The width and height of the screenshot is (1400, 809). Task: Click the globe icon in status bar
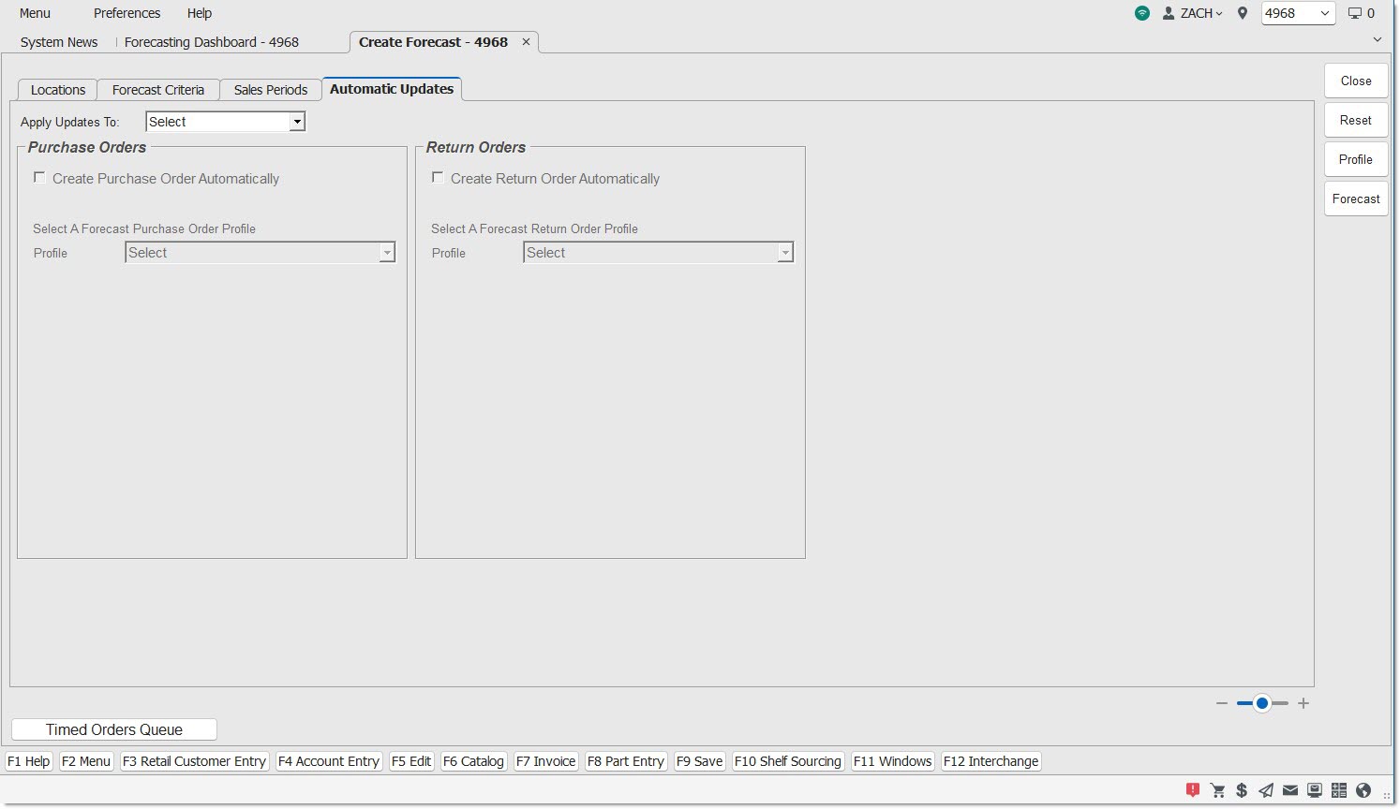tap(1363, 790)
